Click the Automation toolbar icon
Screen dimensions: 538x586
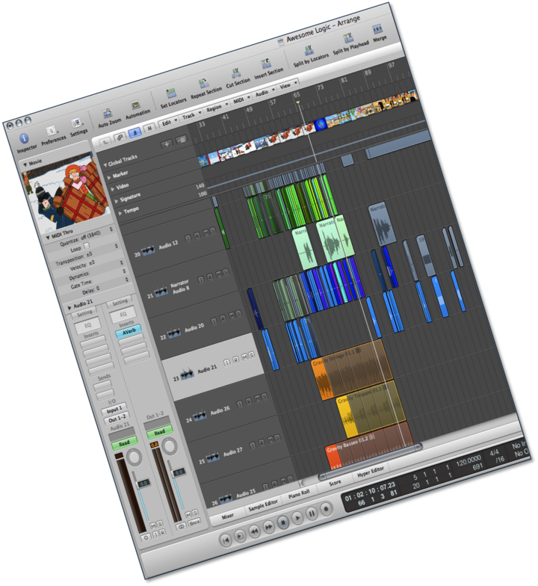(x=135, y=105)
